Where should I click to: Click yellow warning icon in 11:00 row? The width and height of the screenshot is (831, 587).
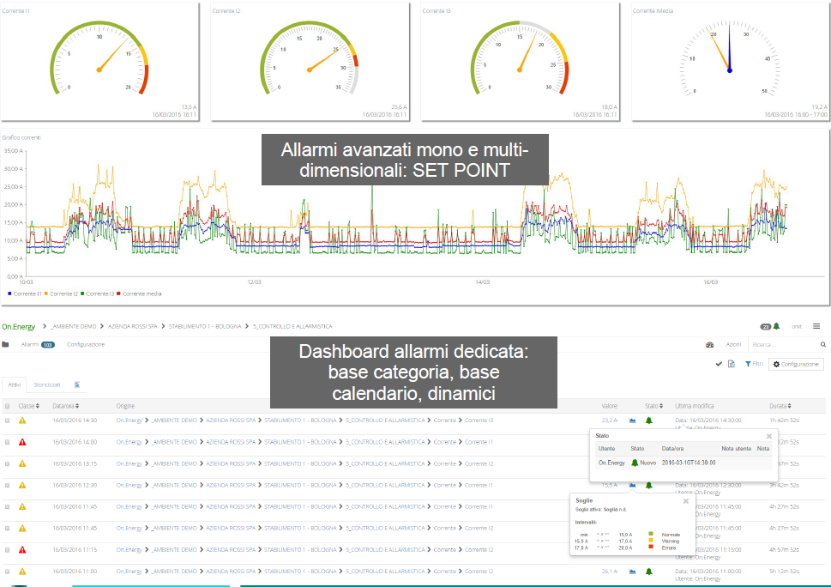pyautogui.click(x=22, y=572)
